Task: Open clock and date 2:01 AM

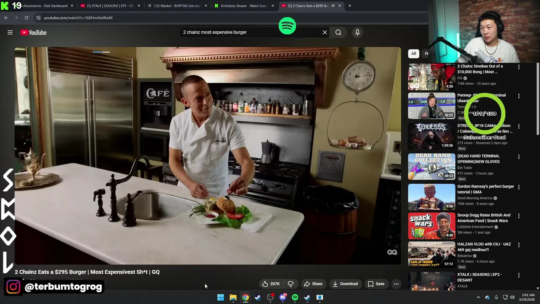Action: click(x=527, y=297)
